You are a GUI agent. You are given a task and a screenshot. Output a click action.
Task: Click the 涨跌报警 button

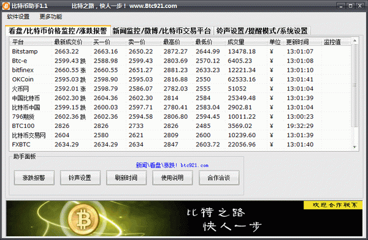click(34, 178)
